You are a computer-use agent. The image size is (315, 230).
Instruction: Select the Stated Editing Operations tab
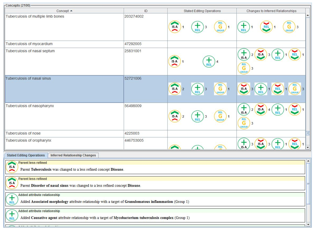[26, 155]
